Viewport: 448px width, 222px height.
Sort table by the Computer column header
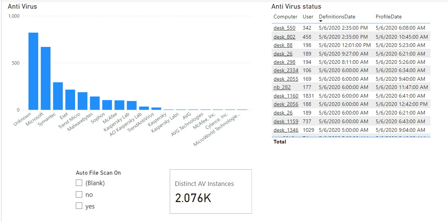tap(285, 17)
